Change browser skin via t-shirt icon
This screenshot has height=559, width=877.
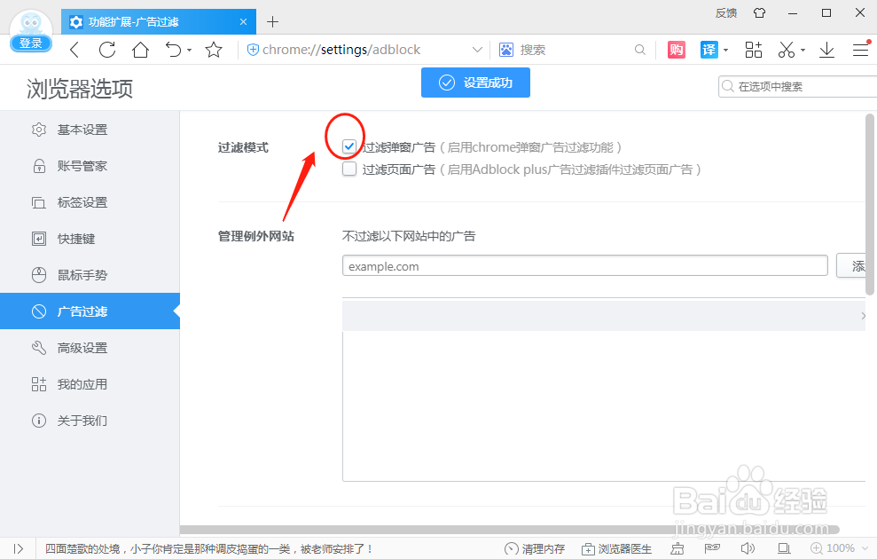(x=758, y=12)
